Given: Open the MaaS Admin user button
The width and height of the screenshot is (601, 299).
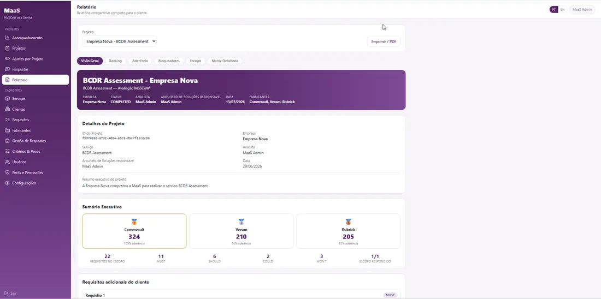Looking at the screenshot, I should [582, 10].
